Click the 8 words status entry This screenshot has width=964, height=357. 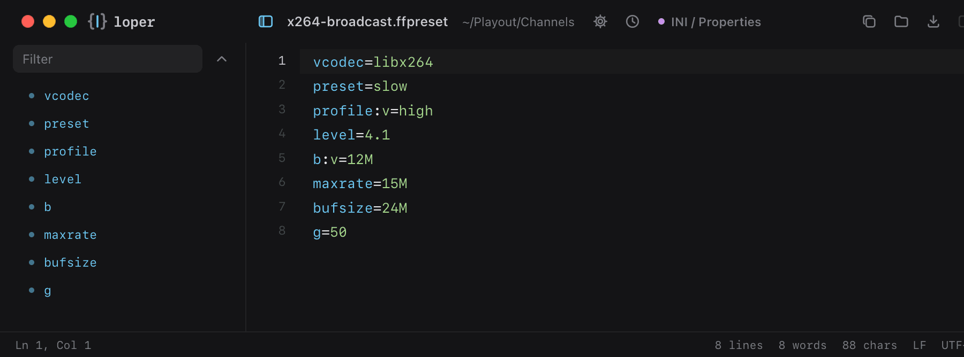802,345
